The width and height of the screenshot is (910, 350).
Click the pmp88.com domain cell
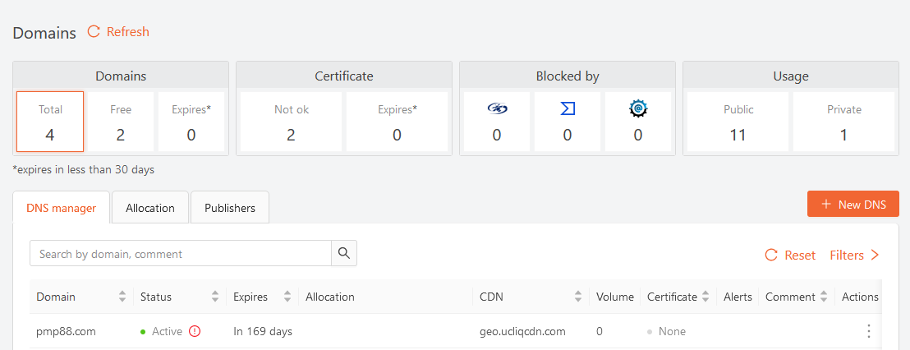[x=66, y=331]
